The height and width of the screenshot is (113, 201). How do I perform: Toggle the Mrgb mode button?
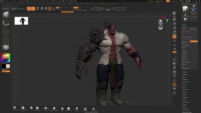point(59,8)
